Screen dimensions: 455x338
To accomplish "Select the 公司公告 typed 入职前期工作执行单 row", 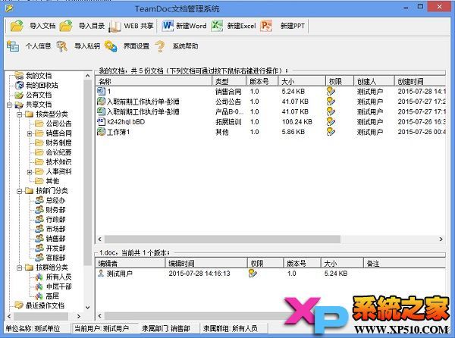I will coord(271,102).
